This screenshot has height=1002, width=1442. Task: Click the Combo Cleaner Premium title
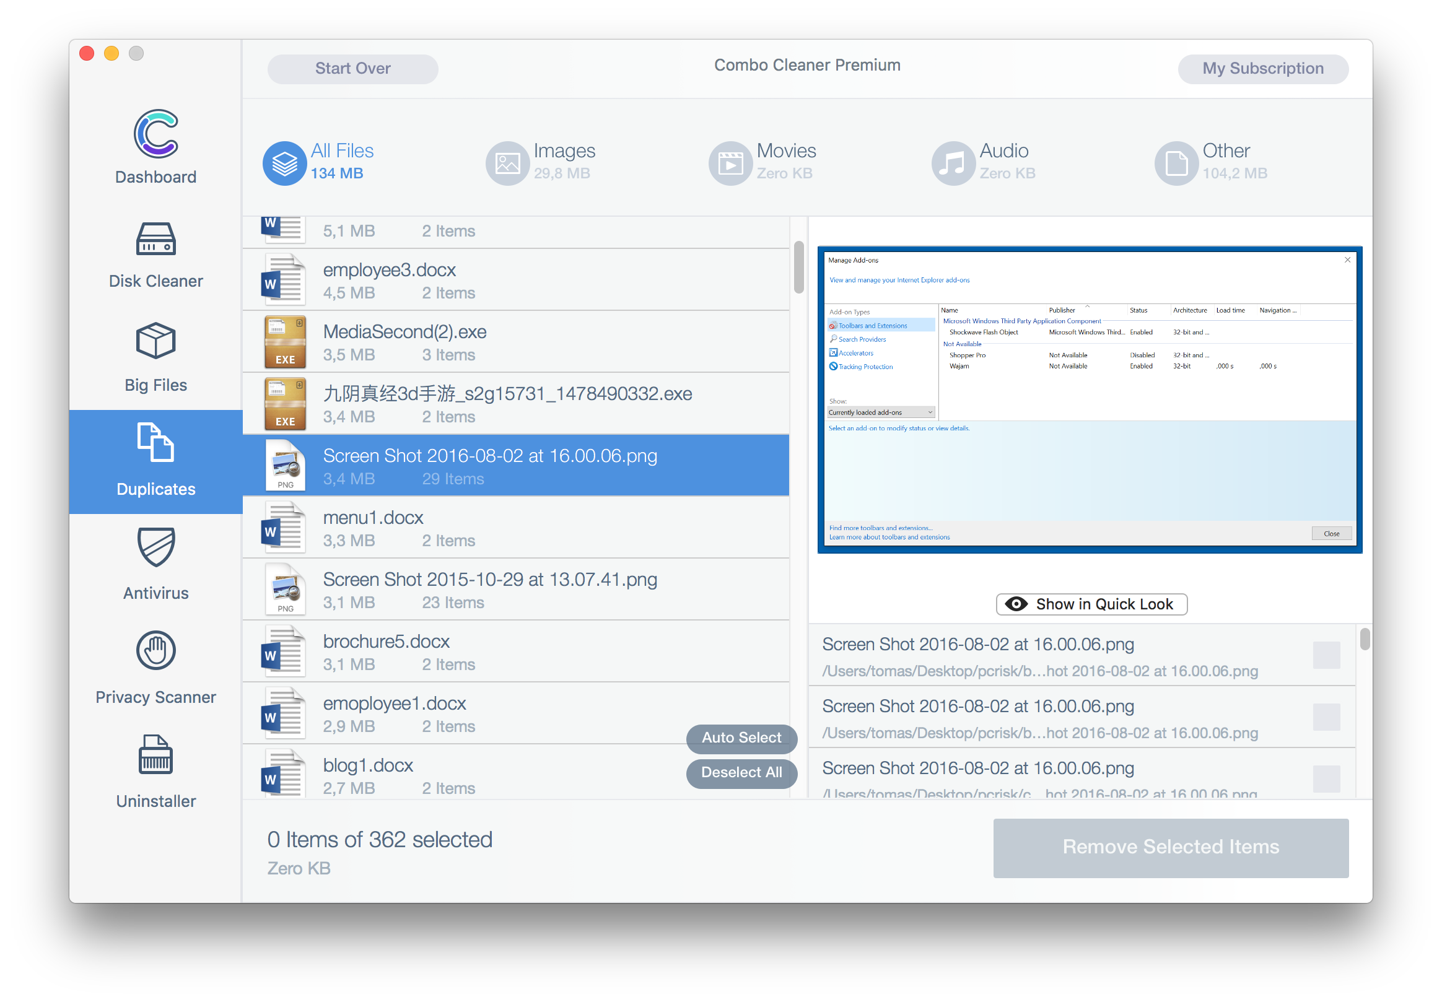click(807, 65)
